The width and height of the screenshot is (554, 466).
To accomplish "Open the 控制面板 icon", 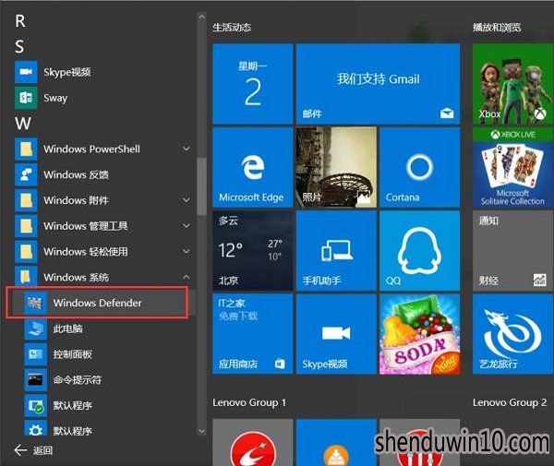I will pos(35,354).
